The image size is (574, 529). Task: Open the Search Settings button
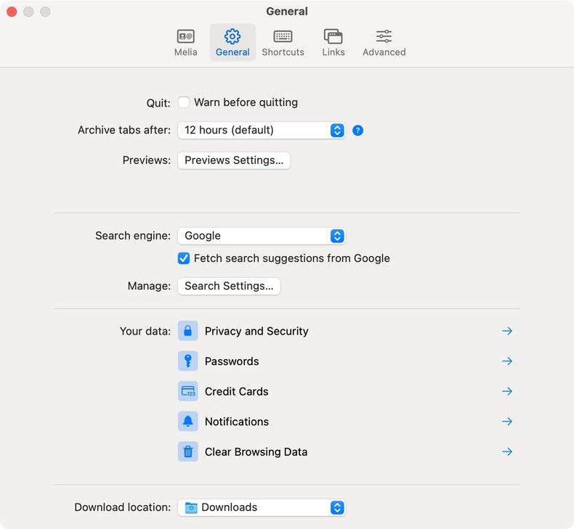[x=229, y=286]
